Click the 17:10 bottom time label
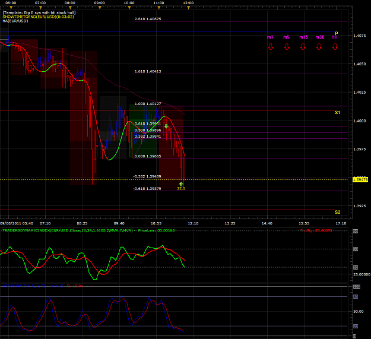 tap(341, 223)
